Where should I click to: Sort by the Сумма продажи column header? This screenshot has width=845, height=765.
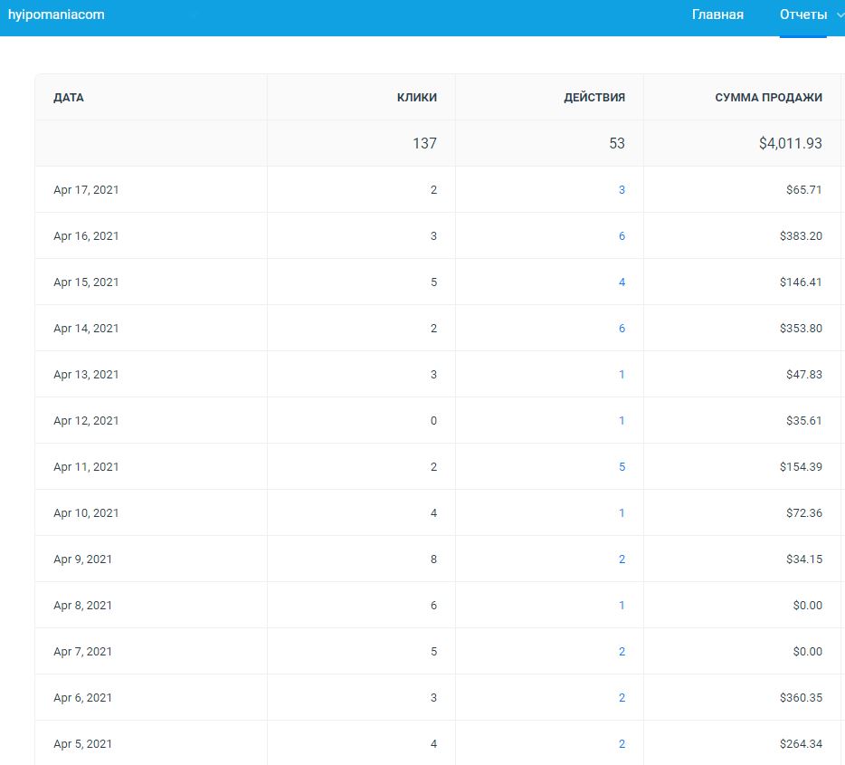(768, 98)
